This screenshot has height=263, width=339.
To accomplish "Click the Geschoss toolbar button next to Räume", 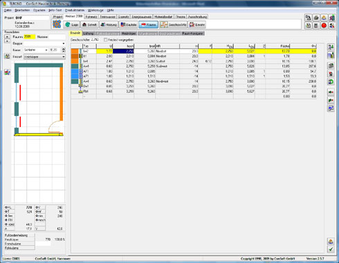I will point(173,25).
